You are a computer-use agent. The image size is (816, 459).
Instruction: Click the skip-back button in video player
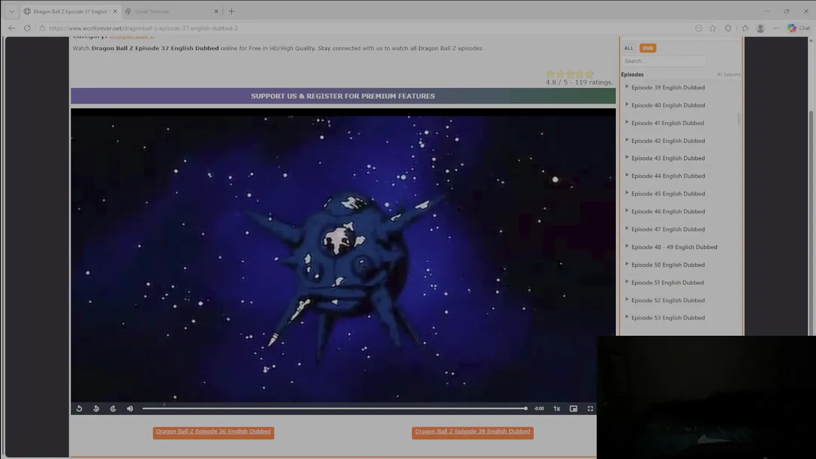point(96,409)
